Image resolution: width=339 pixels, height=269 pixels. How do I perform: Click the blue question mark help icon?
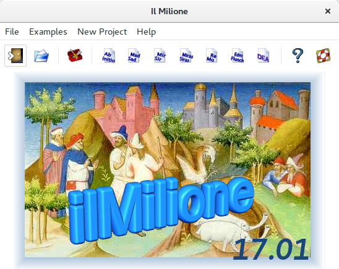click(x=298, y=56)
